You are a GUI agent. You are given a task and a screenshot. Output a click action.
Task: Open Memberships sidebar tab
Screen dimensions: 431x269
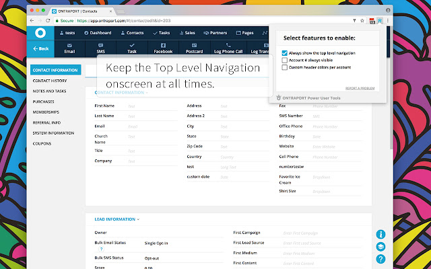(46, 112)
